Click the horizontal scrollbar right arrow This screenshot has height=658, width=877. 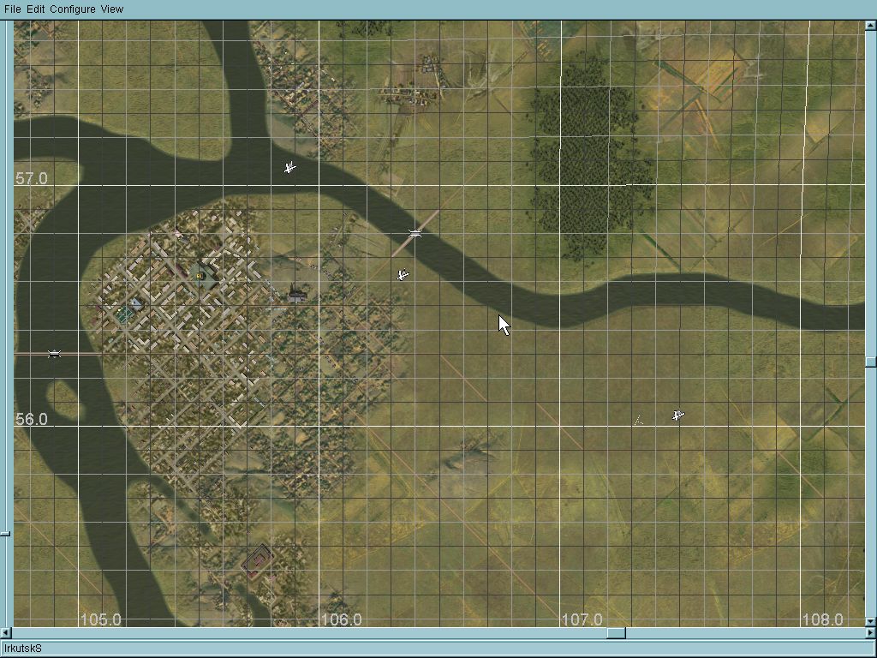click(x=871, y=633)
